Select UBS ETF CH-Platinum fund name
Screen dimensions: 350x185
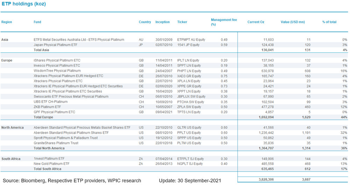[x=50, y=102]
